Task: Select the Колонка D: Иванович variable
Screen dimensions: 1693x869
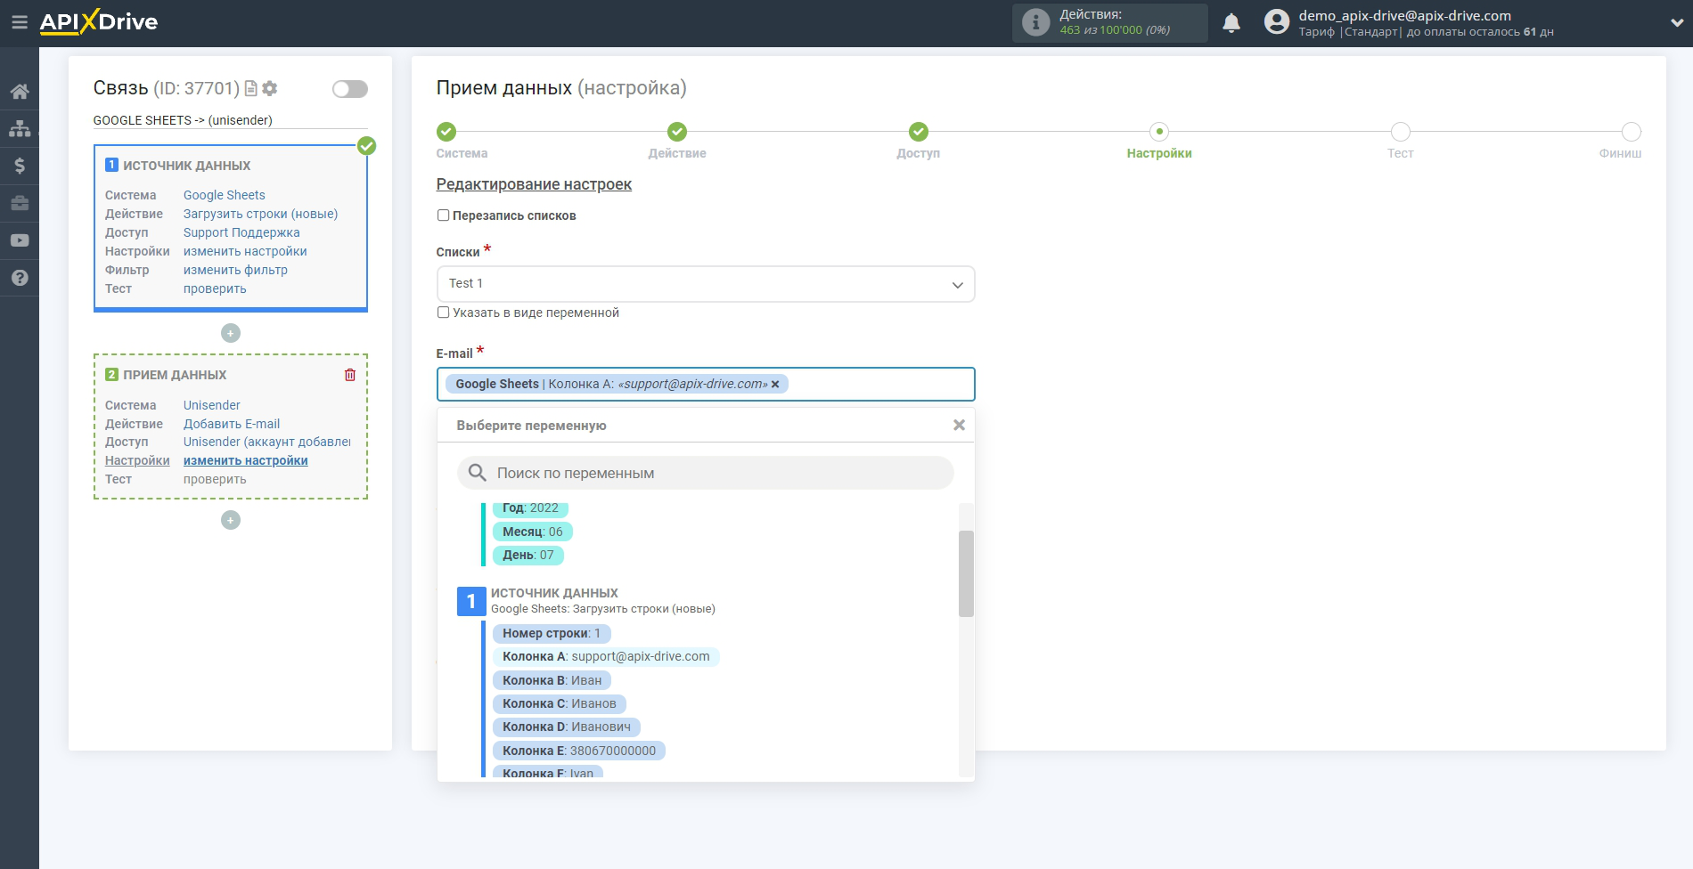Action: 567,727
